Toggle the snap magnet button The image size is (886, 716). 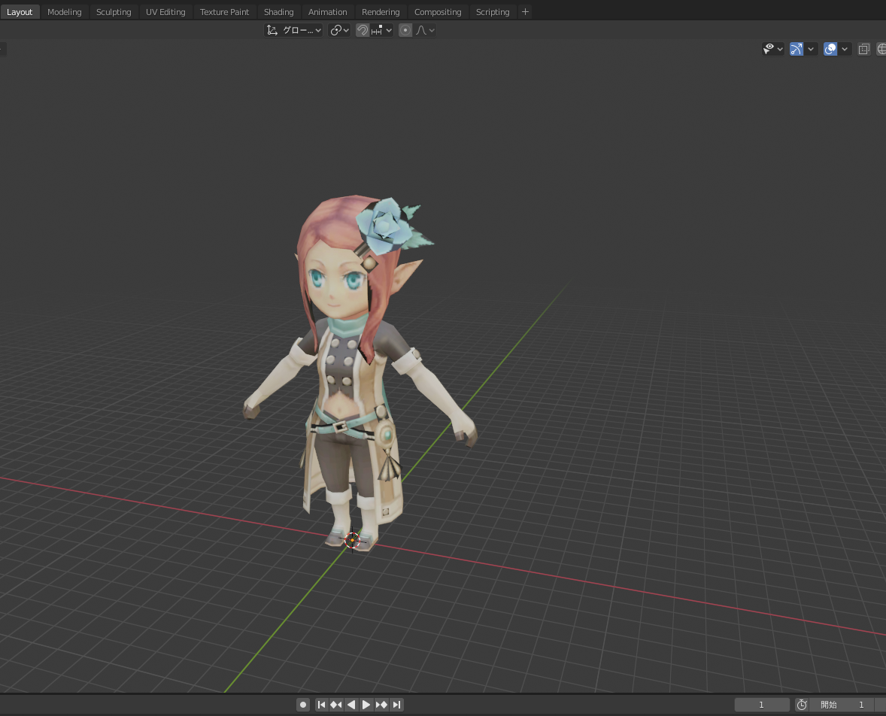(x=363, y=31)
